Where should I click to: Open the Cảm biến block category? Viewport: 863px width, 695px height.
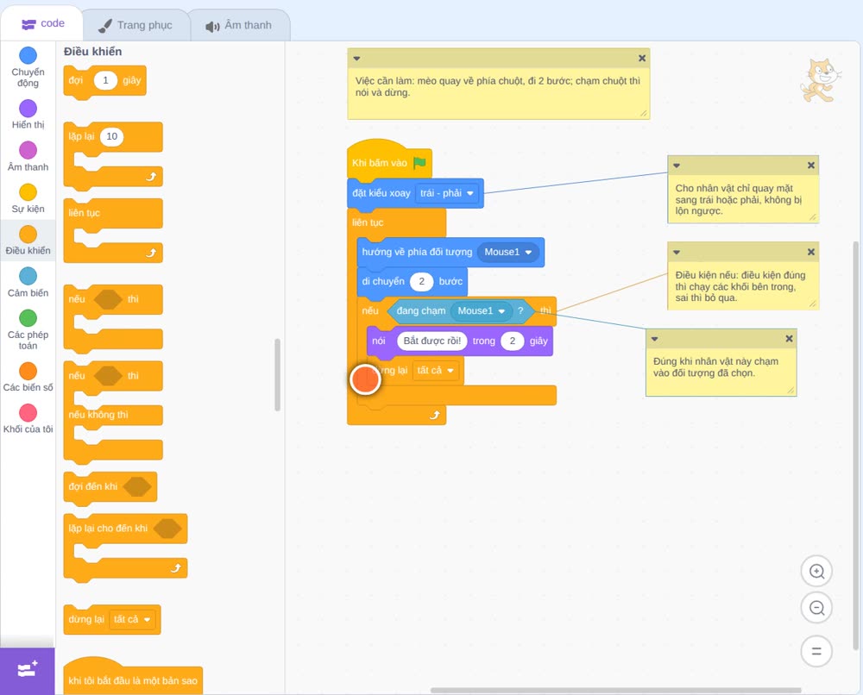click(x=28, y=282)
